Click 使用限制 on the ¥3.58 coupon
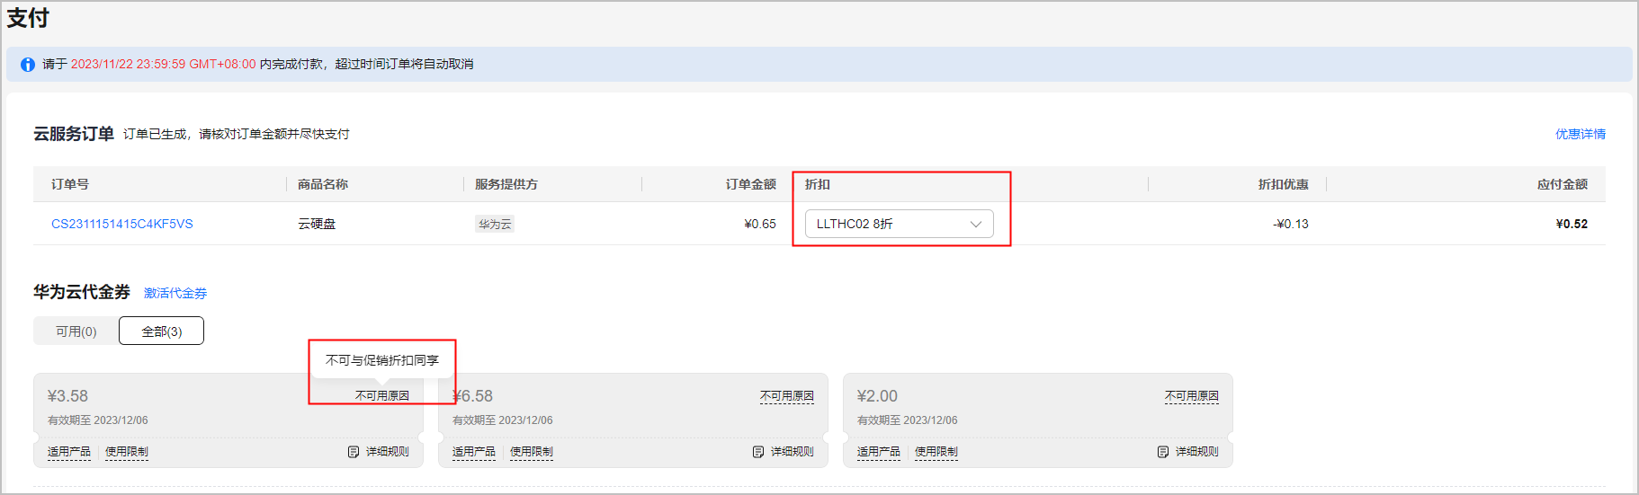Image resolution: width=1639 pixels, height=495 pixels. pyautogui.click(x=127, y=452)
